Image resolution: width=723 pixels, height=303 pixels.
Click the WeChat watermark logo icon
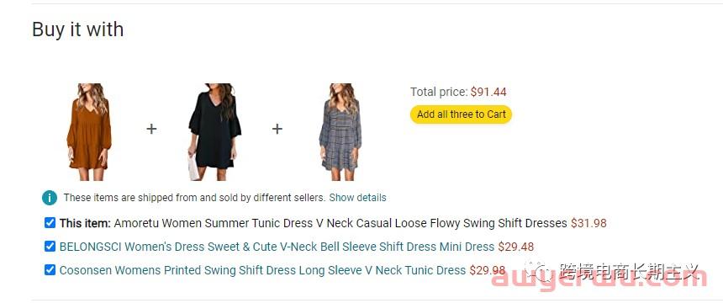539,271
